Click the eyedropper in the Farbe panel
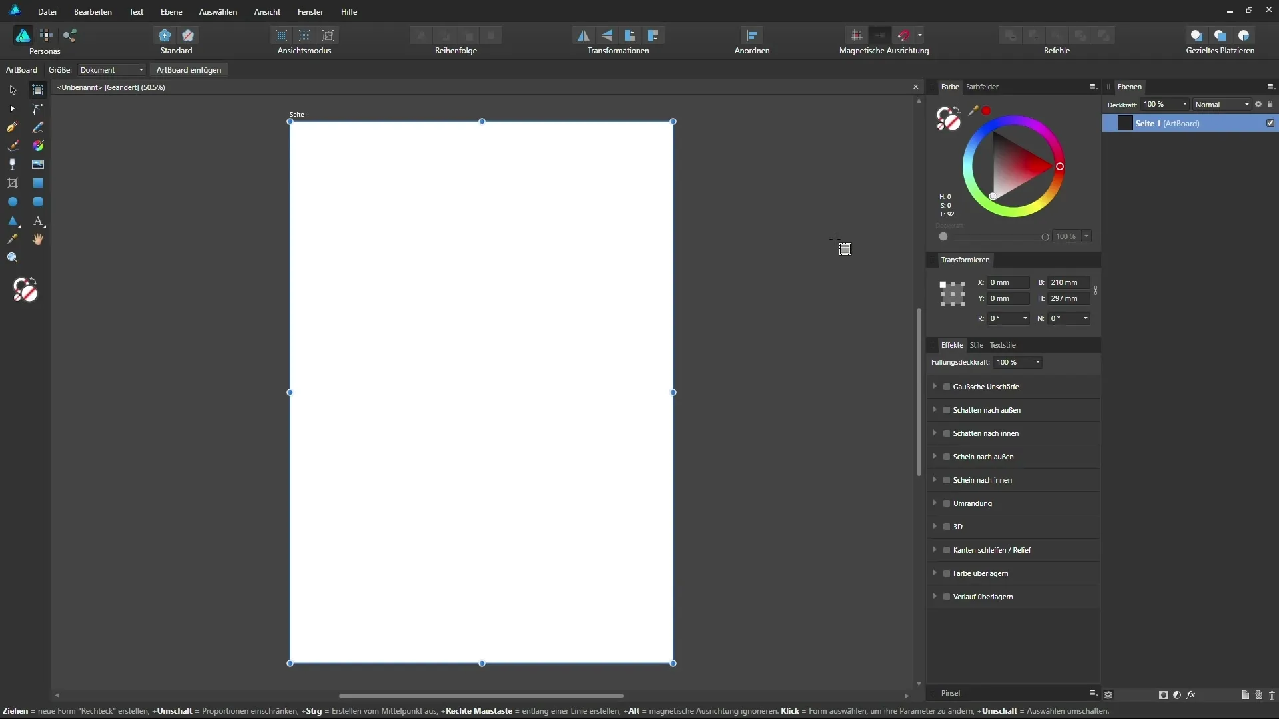Image resolution: width=1279 pixels, height=719 pixels. [x=973, y=111]
